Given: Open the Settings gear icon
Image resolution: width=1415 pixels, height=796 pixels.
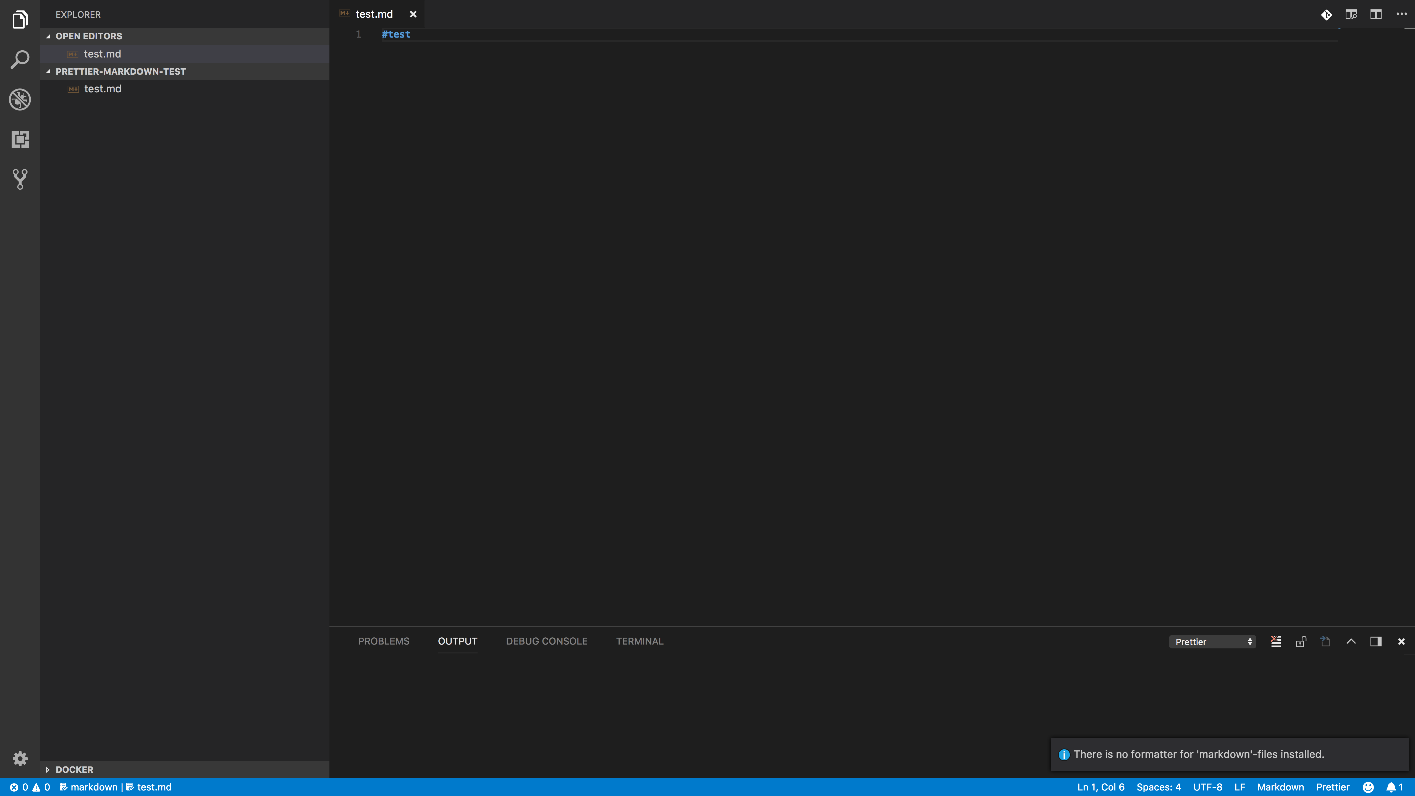Looking at the screenshot, I should point(20,759).
